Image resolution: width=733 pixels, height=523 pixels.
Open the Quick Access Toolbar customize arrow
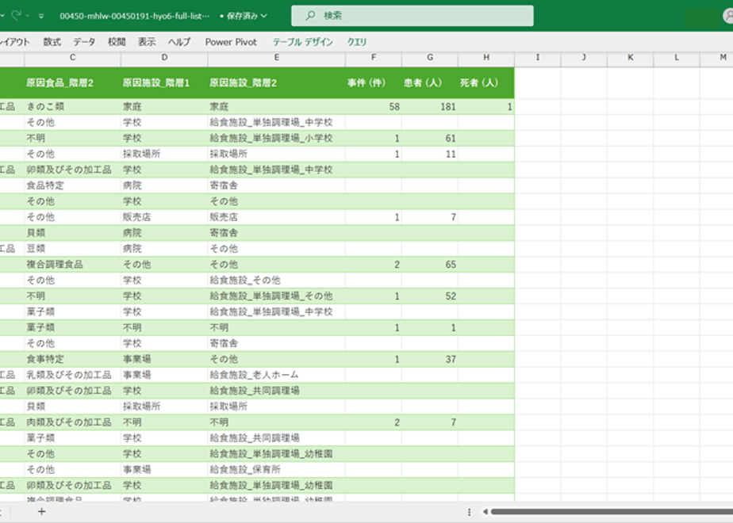[x=41, y=17]
